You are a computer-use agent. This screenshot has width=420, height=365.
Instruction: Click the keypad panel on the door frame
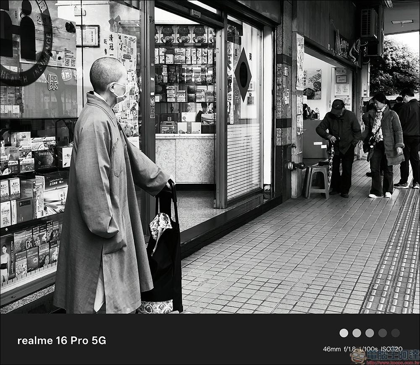tap(152, 107)
